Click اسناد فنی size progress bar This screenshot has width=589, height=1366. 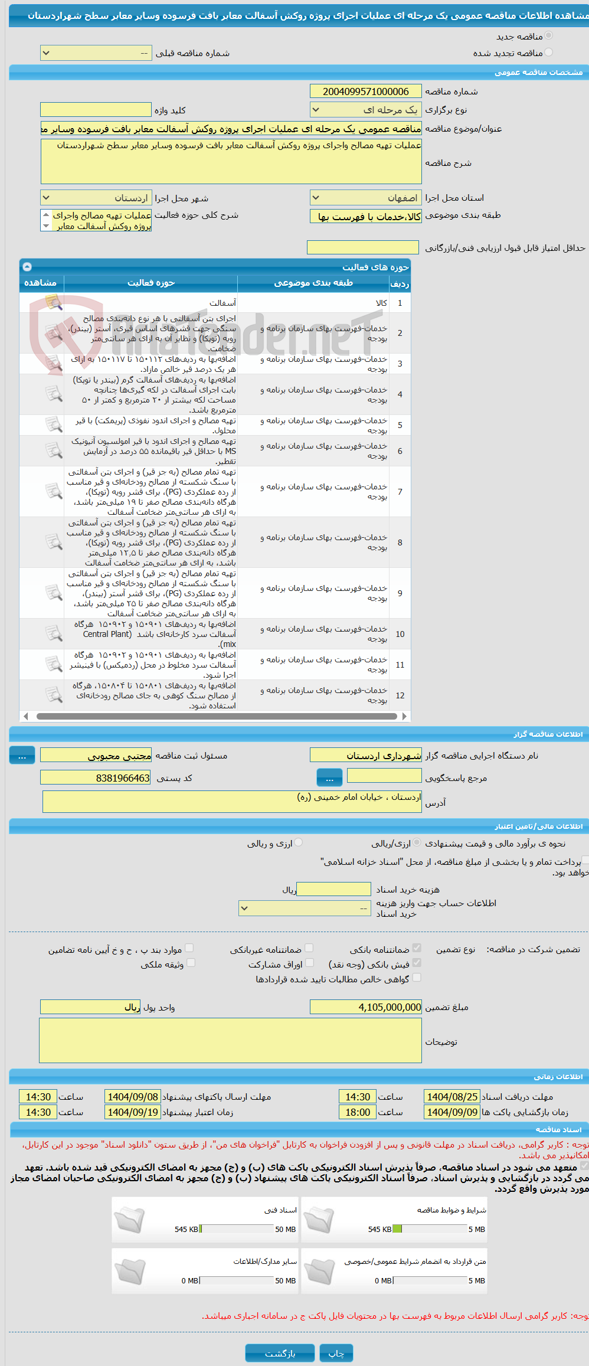click(x=237, y=1229)
